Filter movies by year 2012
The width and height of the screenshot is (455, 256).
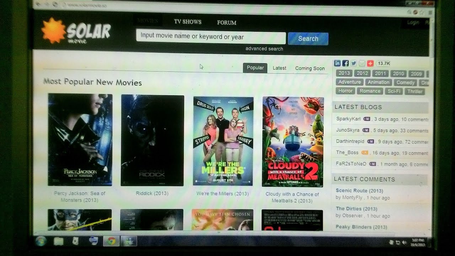pos(362,73)
